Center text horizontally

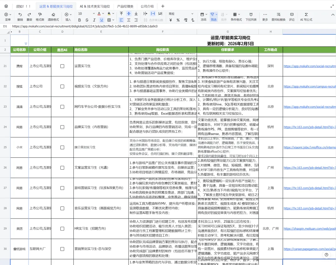[x=128, y=20]
